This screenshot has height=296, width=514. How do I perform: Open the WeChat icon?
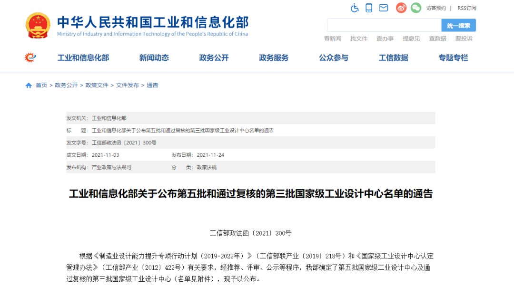416,8
